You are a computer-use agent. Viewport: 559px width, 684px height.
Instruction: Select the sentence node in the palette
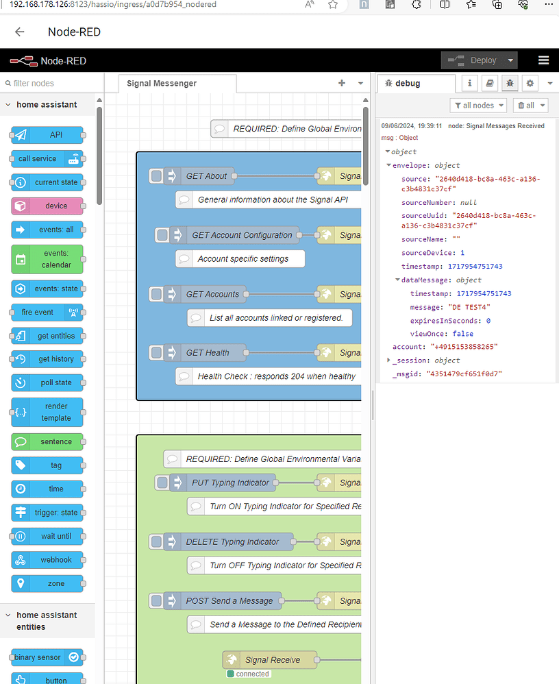47,441
